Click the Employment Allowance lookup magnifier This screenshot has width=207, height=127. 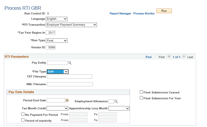pos(116,101)
